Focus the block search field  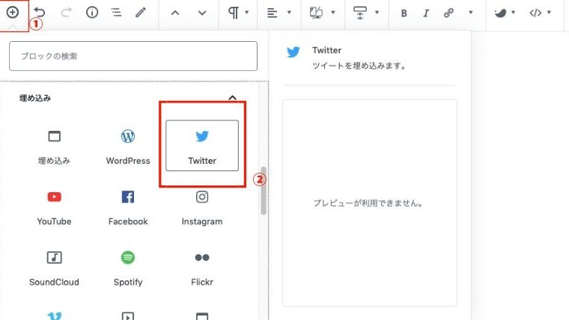coord(133,56)
